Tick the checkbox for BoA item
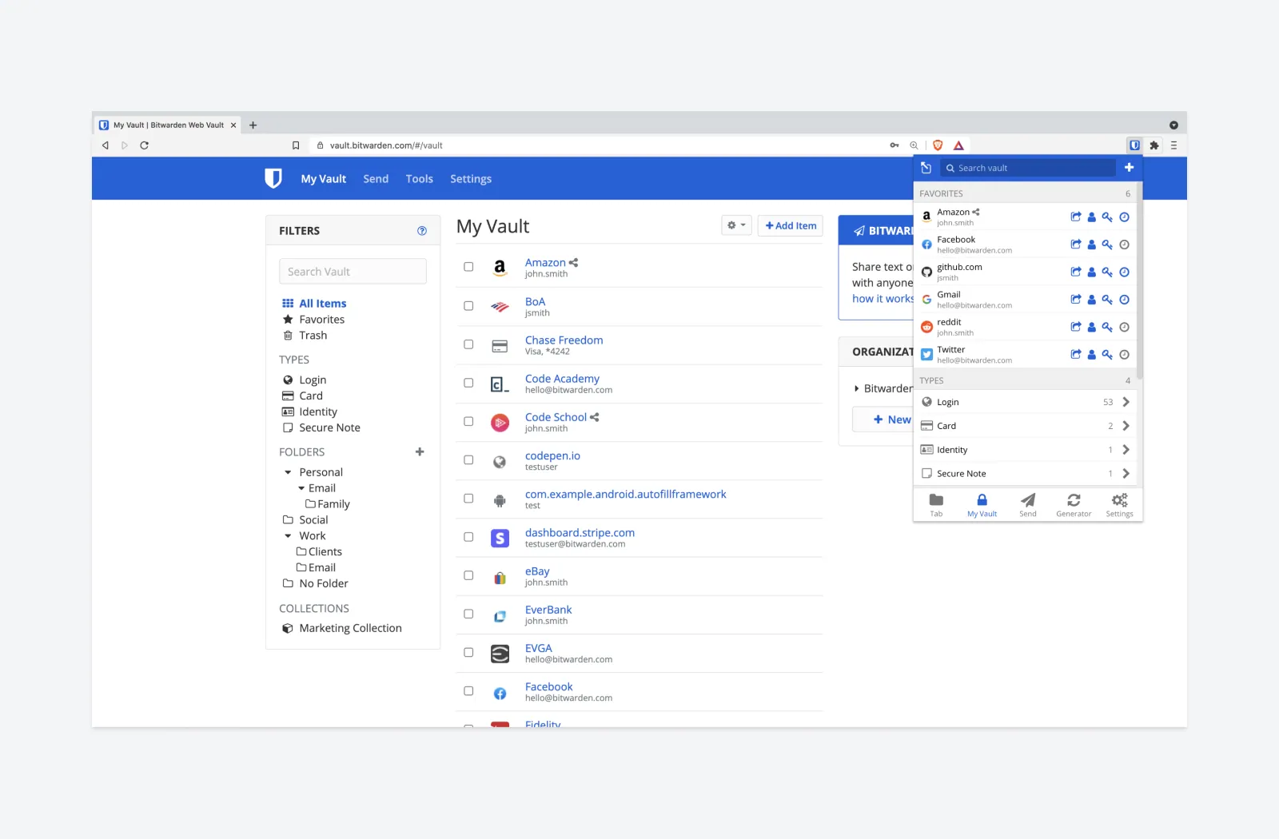The image size is (1279, 839). coord(468,306)
